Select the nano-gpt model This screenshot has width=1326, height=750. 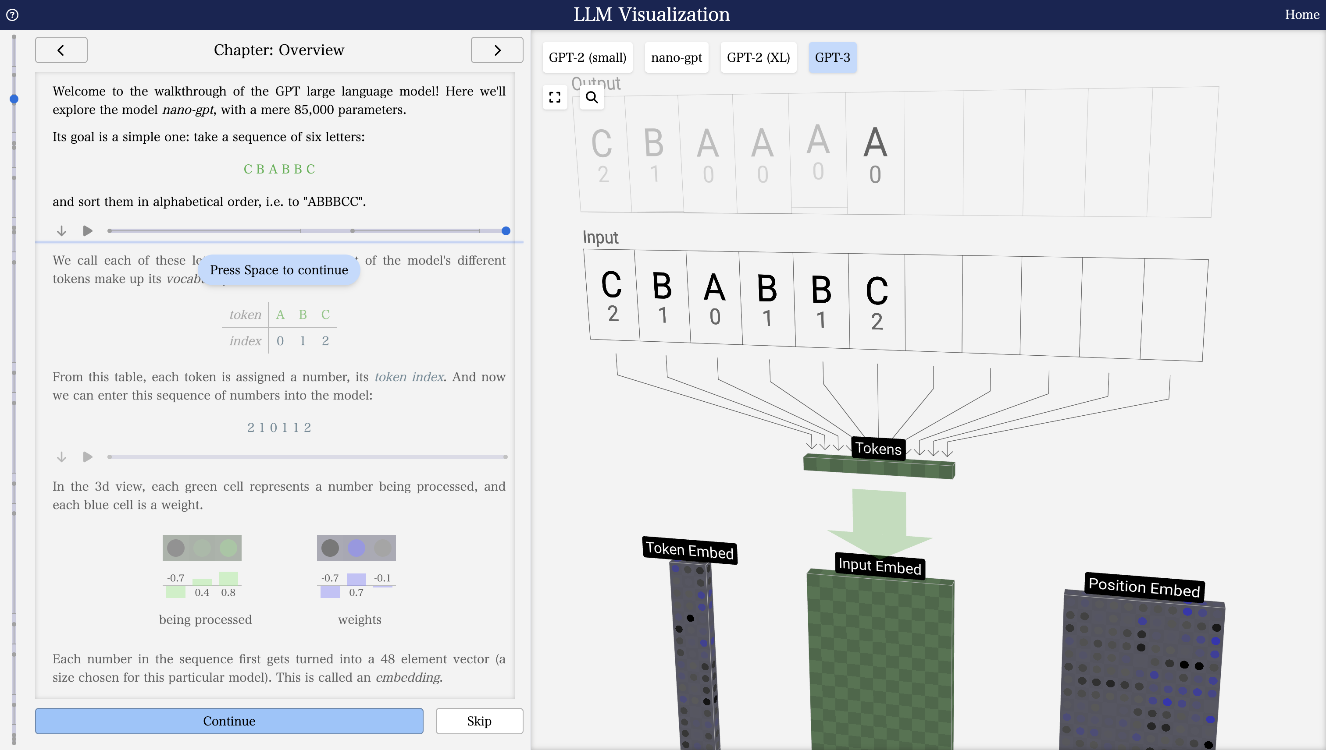click(677, 57)
